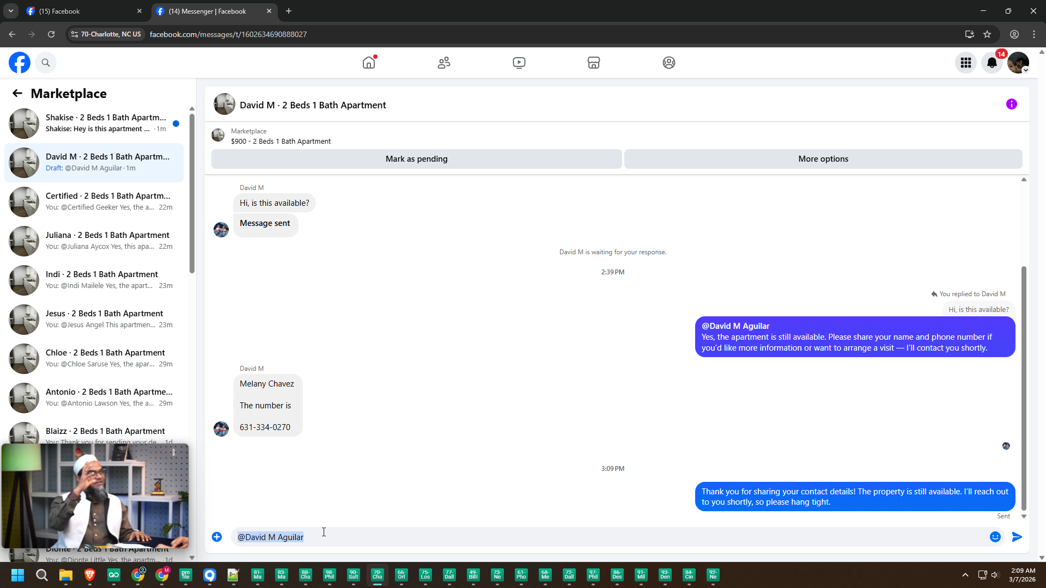This screenshot has height=588, width=1046.
Task: Show hidden system tray icons chevron
Action: click(965, 575)
